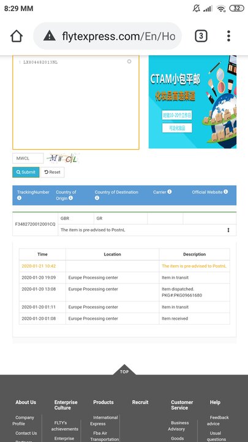This screenshot has width=248, height=442.
Task: Click the MWCL captcha input field
Action: click(x=28, y=158)
